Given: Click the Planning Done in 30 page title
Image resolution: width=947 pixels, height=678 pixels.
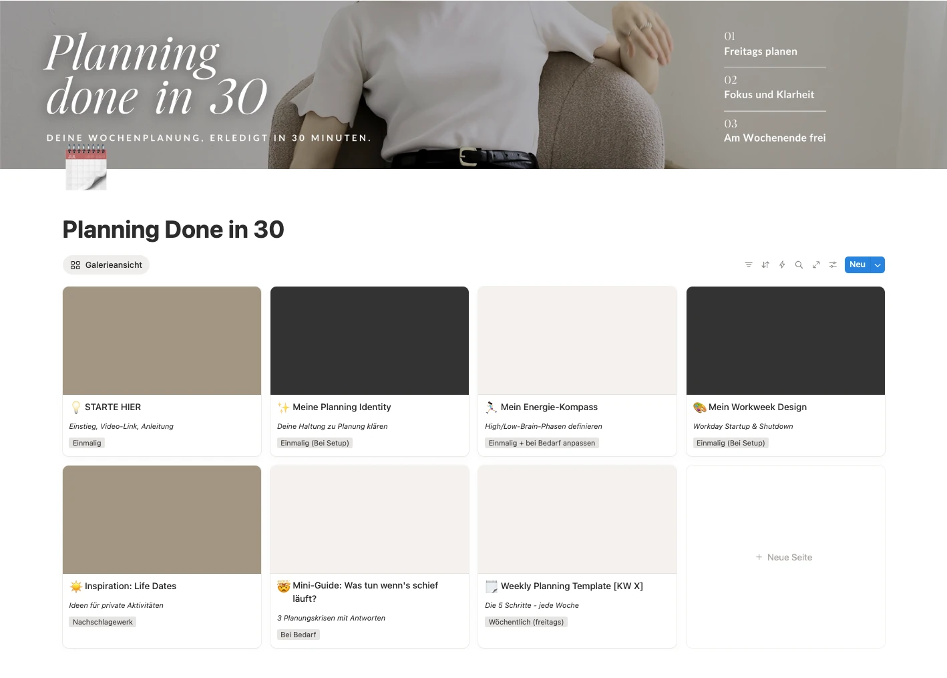Looking at the screenshot, I should pyautogui.click(x=174, y=230).
